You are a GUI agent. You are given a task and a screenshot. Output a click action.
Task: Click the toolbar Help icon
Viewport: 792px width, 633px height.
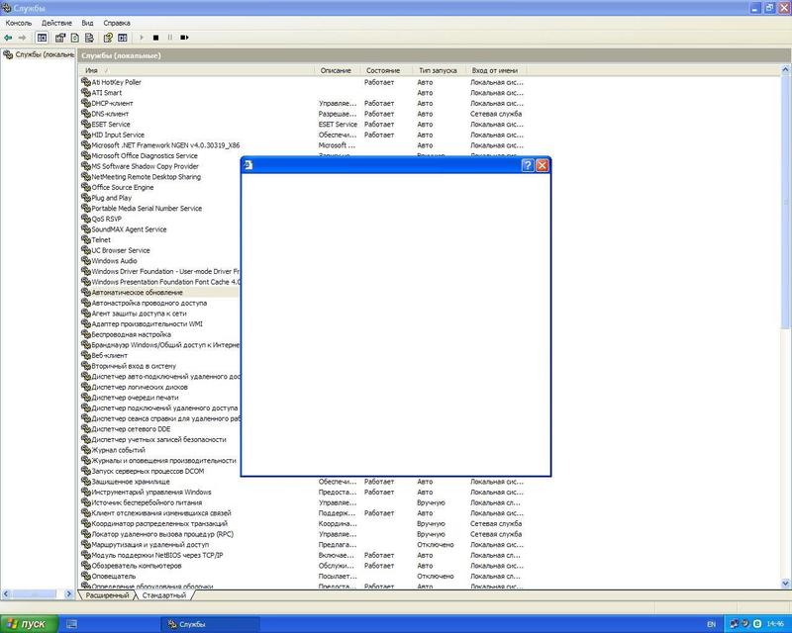108,38
